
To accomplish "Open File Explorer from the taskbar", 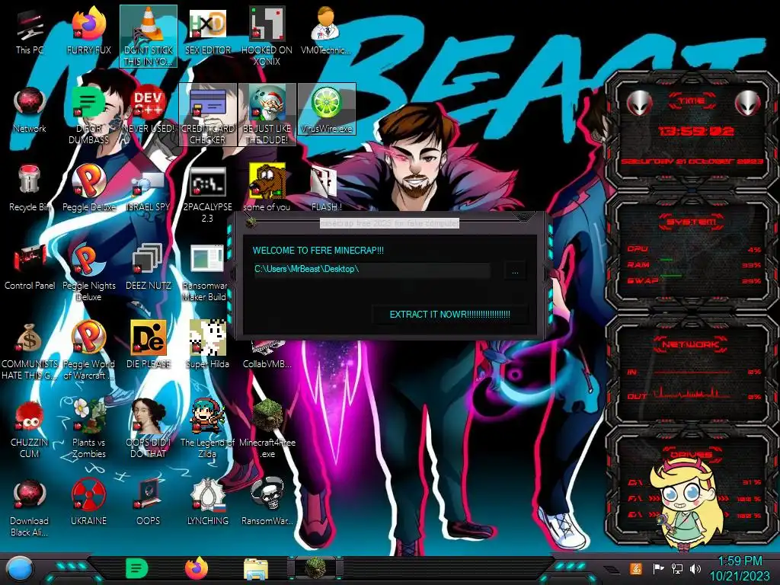I will click(256, 569).
